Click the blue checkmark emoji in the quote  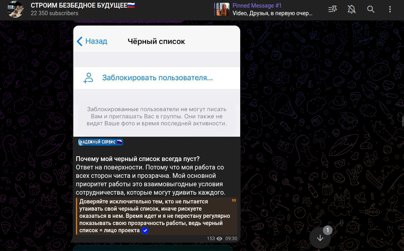coord(145,230)
